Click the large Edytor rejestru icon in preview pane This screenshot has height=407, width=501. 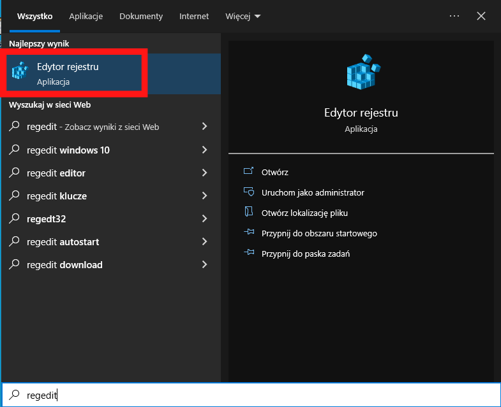pos(364,72)
